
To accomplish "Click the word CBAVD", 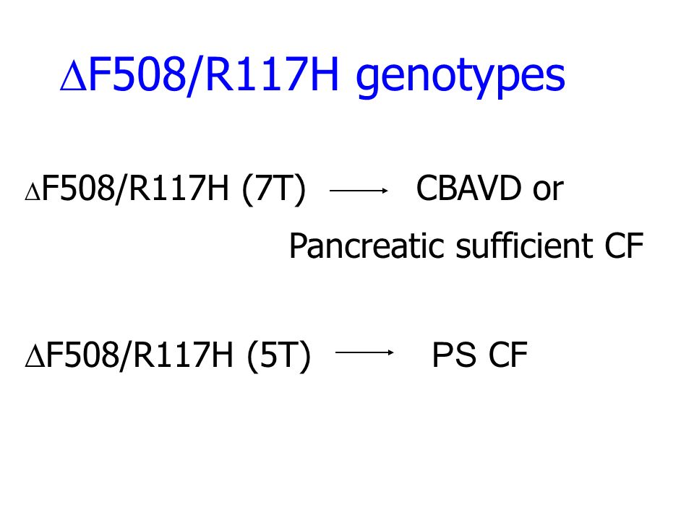I will 468,188.
